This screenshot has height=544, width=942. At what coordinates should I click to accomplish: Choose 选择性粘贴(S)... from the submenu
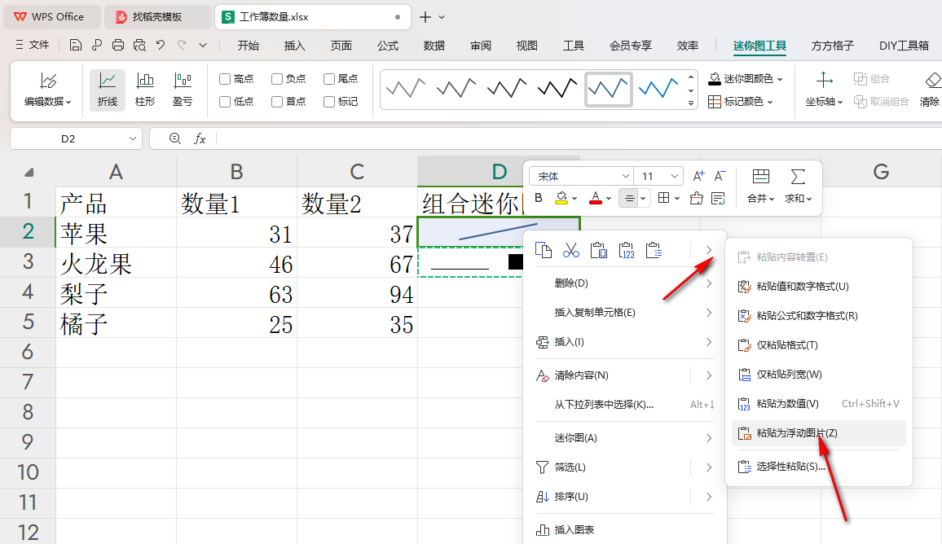(x=818, y=467)
